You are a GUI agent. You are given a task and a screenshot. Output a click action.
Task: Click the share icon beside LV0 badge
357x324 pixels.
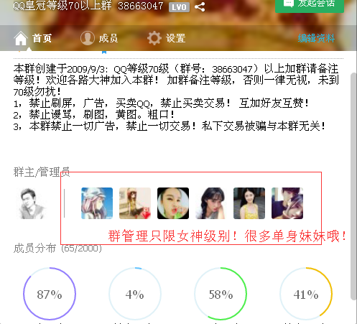point(200,6)
